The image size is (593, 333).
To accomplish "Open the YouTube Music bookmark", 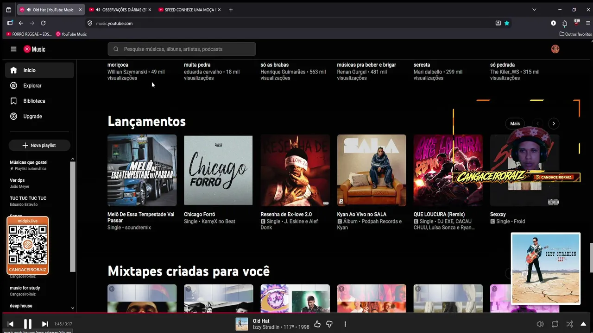I will (x=71, y=34).
